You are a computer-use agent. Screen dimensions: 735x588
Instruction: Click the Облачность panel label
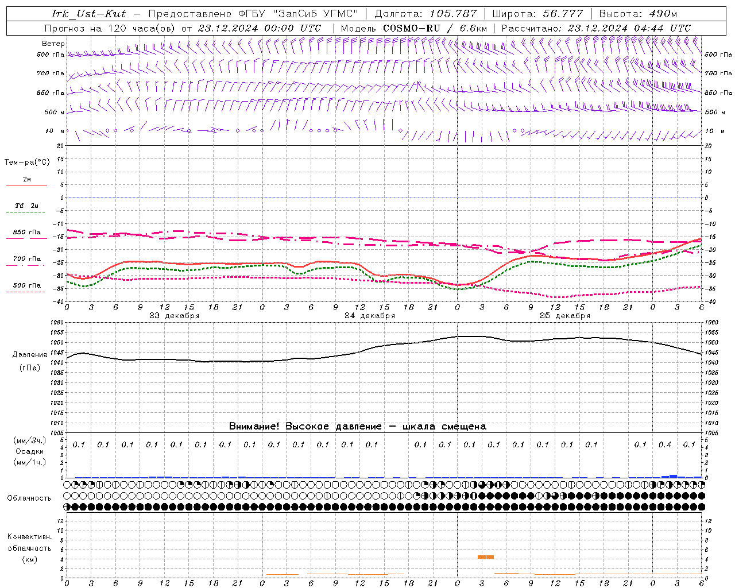[29, 498]
